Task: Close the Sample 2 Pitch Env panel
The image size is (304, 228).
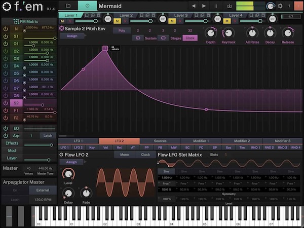Action: pyautogui.click(x=62, y=29)
